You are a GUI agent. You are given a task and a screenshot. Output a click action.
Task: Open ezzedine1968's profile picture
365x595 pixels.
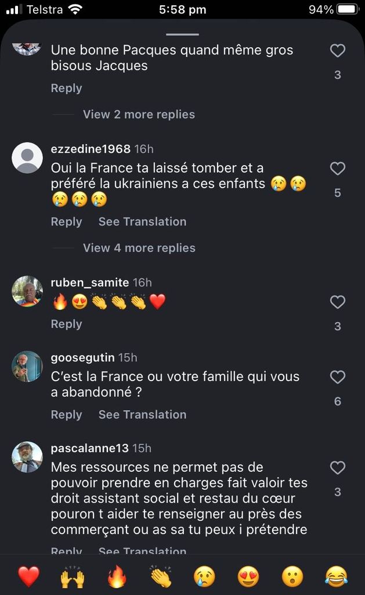tap(27, 157)
